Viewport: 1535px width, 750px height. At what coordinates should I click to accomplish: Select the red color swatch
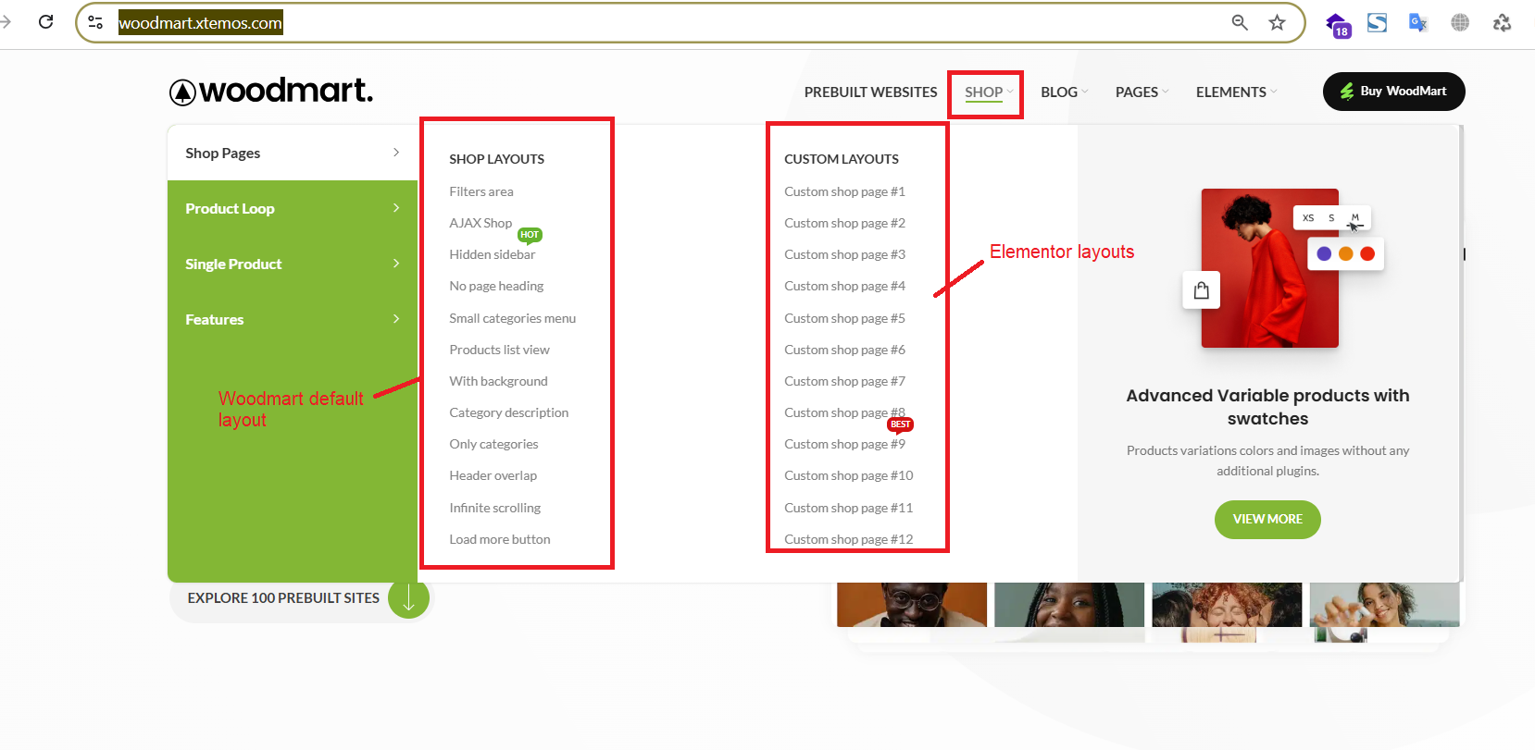tap(1367, 253)
